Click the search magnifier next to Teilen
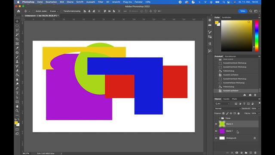275x155 pixels. [251, 11]
